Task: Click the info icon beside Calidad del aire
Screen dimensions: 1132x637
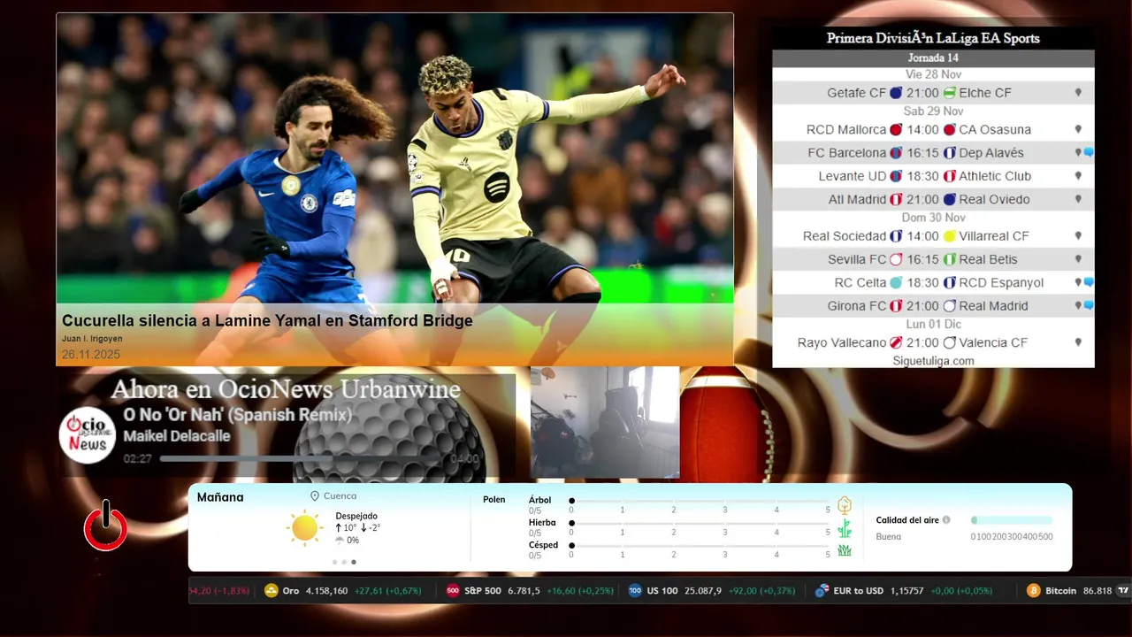Action: (946, 520)
